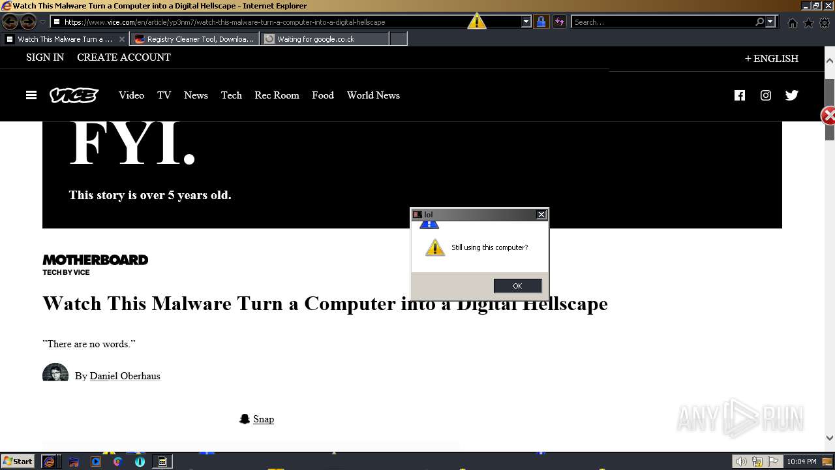The width and height of the screenshot is (835, 470).
Task: Open the TV section in VICE nav
Action: 164,95
